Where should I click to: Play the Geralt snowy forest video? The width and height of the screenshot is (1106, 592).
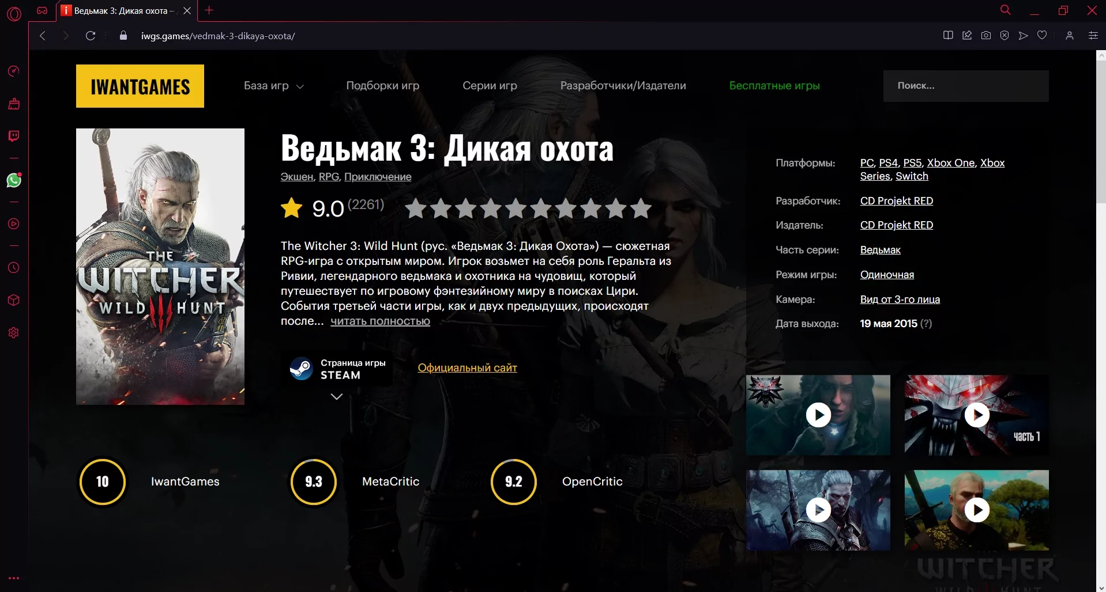818,510
